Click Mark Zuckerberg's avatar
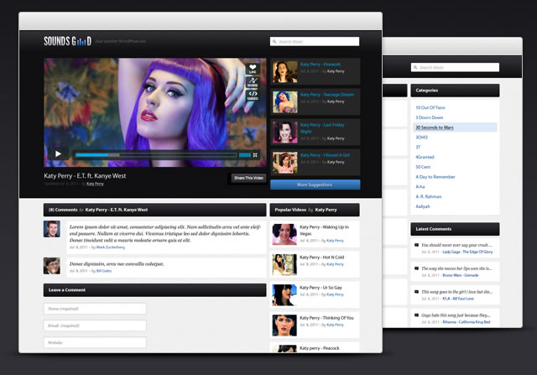This screenshot has height=375, width=537. (x=52, y=229)
